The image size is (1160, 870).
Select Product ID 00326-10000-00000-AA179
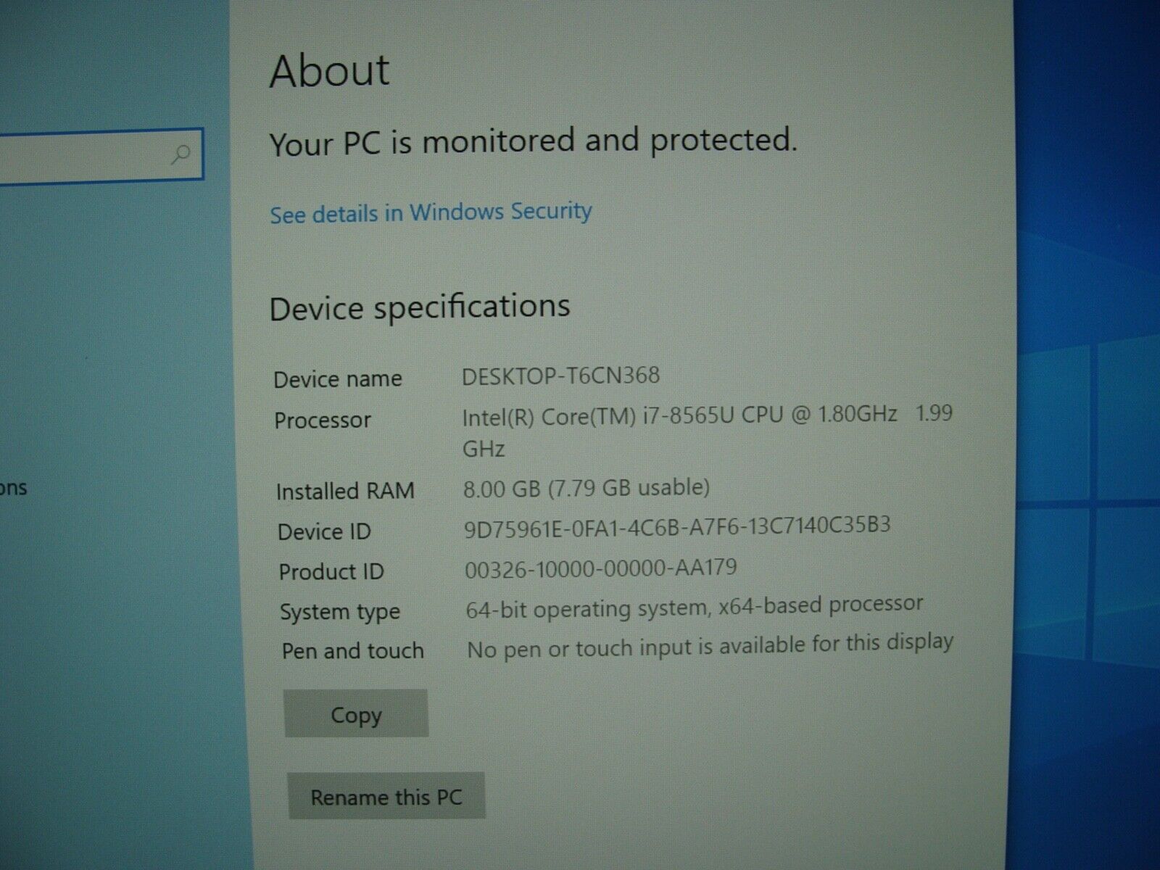coord(601,568)
